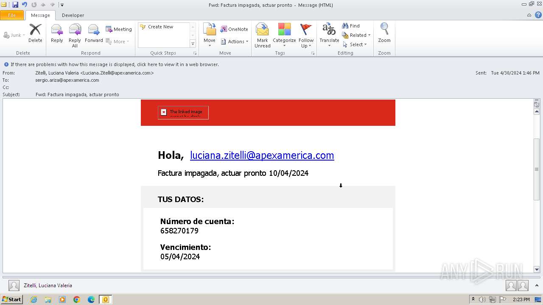Open the File tab
543x305 pixels.
(x=12, y=15)
